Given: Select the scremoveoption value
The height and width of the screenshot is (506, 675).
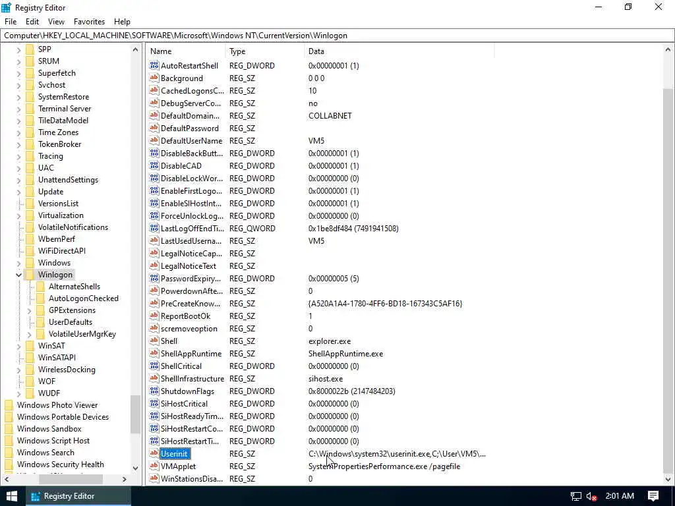Looking at the screenshot, I should [189, 328].
